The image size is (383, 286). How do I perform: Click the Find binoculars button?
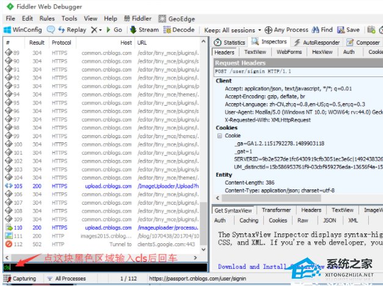coord(322,30)
